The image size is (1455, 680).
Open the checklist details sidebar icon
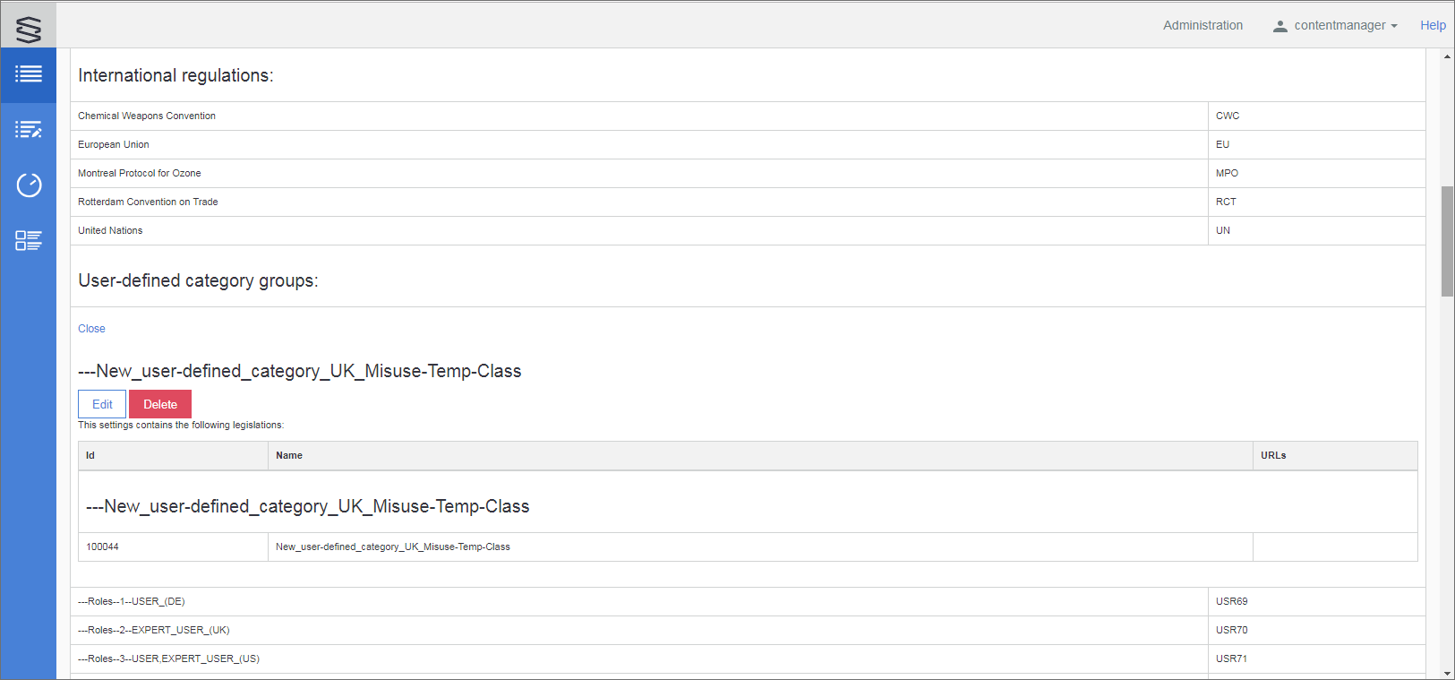pyautogui.click(x=29, y=240)
